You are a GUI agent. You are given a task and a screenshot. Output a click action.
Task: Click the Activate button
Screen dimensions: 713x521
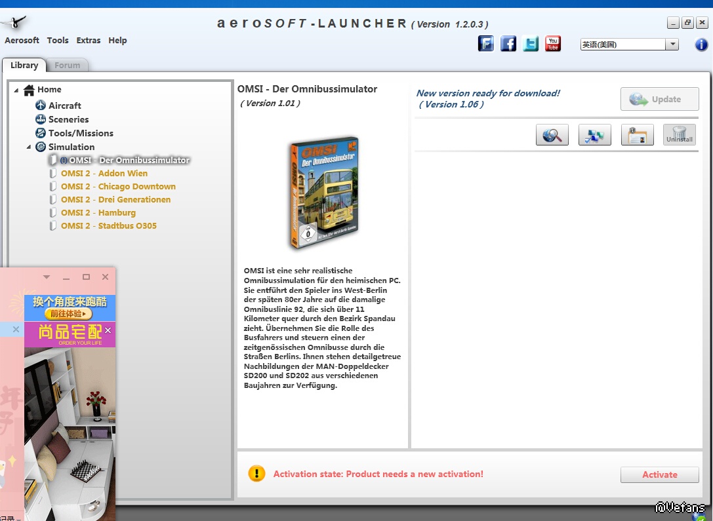coord(659,474)
